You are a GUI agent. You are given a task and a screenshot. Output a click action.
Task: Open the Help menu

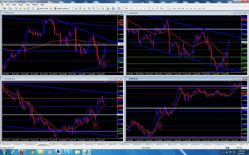pos(42,5)
